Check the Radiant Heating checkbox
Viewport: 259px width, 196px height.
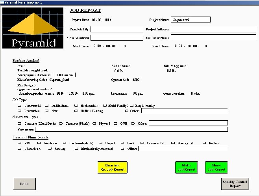tap(76, 111)
